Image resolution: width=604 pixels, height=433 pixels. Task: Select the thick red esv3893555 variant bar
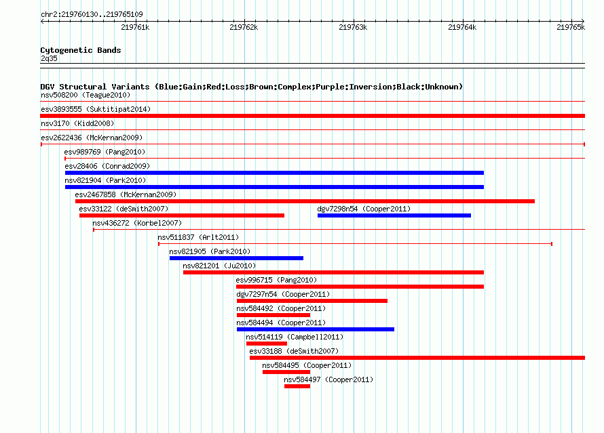[x=312, y=116]
